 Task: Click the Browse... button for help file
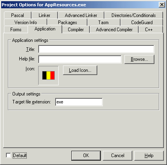pyautogui.click(x=139, y=59)
